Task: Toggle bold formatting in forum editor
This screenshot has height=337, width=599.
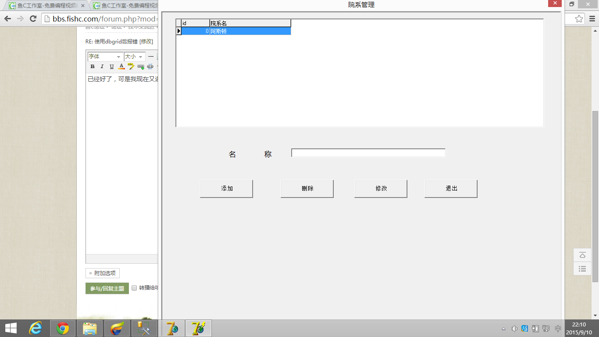Action: (x=92, y=67)
